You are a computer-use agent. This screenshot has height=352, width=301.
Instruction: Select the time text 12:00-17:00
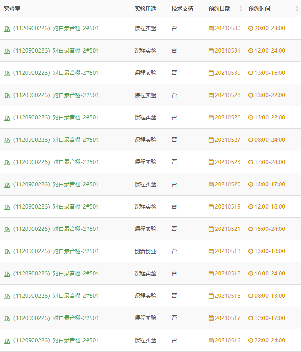coord(270,318)
